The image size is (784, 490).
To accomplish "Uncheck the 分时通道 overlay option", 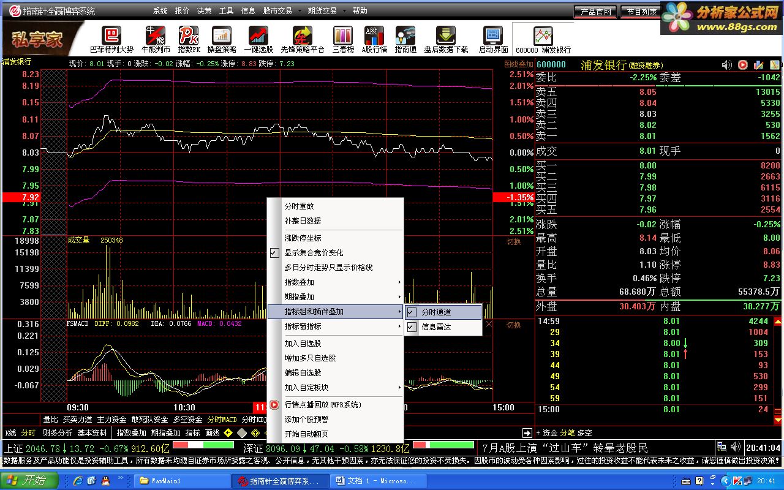I will click(x=412, y=312).
